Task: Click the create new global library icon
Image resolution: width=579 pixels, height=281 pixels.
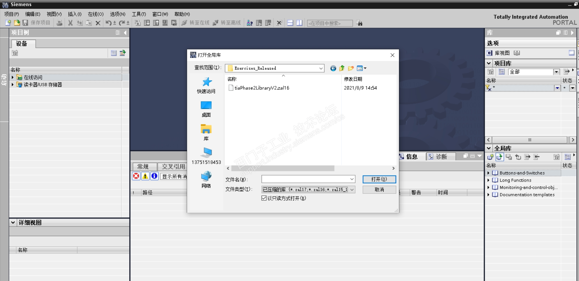Action: 490,157
